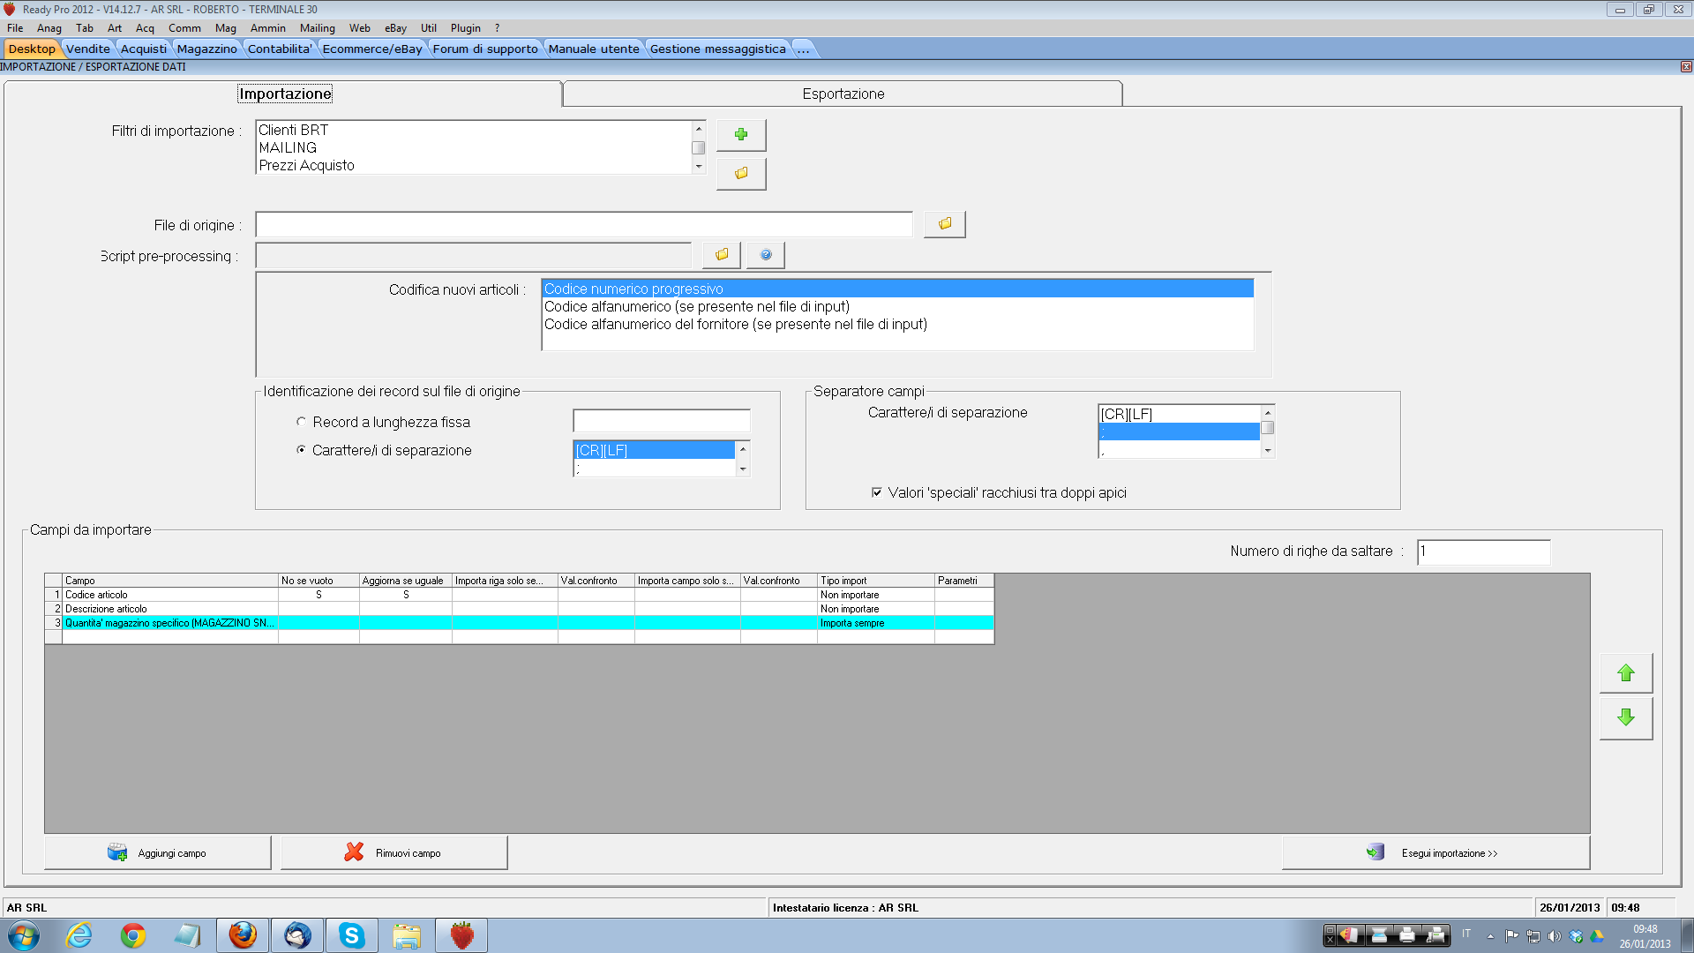Click Esegui importazione button
The image size is (1694, 953).
[1435, 852]
